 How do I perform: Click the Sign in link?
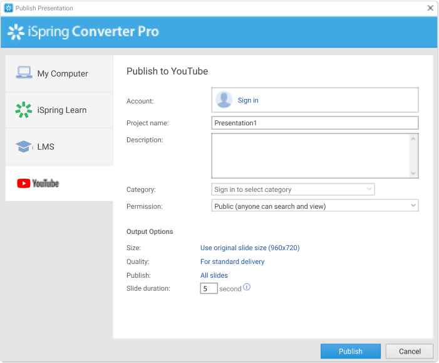tap(248, 100)
